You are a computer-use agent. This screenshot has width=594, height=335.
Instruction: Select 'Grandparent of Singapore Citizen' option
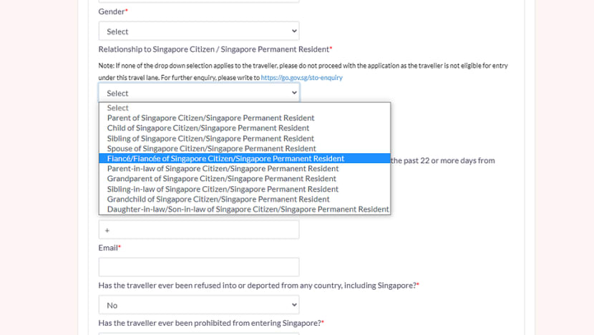point(244,178)
